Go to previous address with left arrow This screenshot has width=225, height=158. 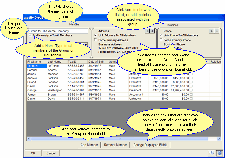pos(147,31)
